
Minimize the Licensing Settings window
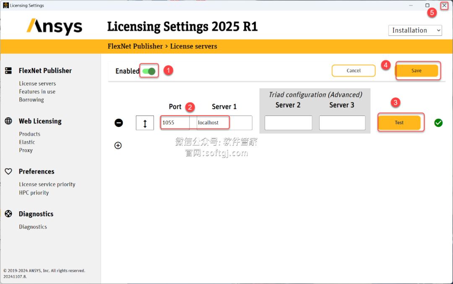click(x=411, y=5)
